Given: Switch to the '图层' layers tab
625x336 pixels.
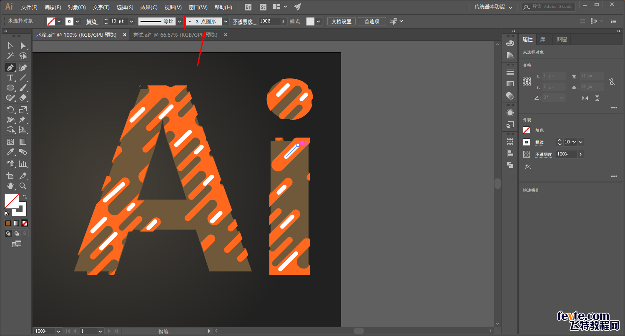Looking at the screenshot, I should (562, 39).
